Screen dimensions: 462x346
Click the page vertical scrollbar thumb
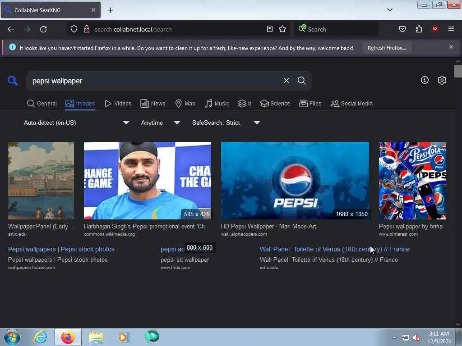pos(458,72)
